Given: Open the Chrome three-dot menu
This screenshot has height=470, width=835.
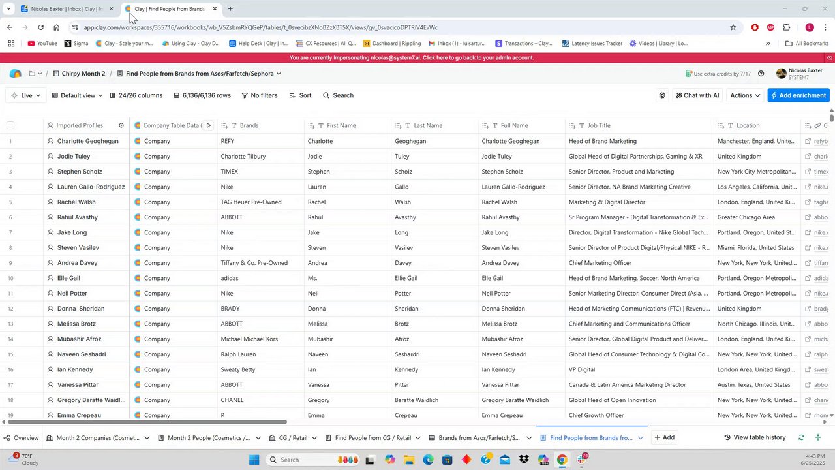Looking at the screenshot, I should 825,27.
